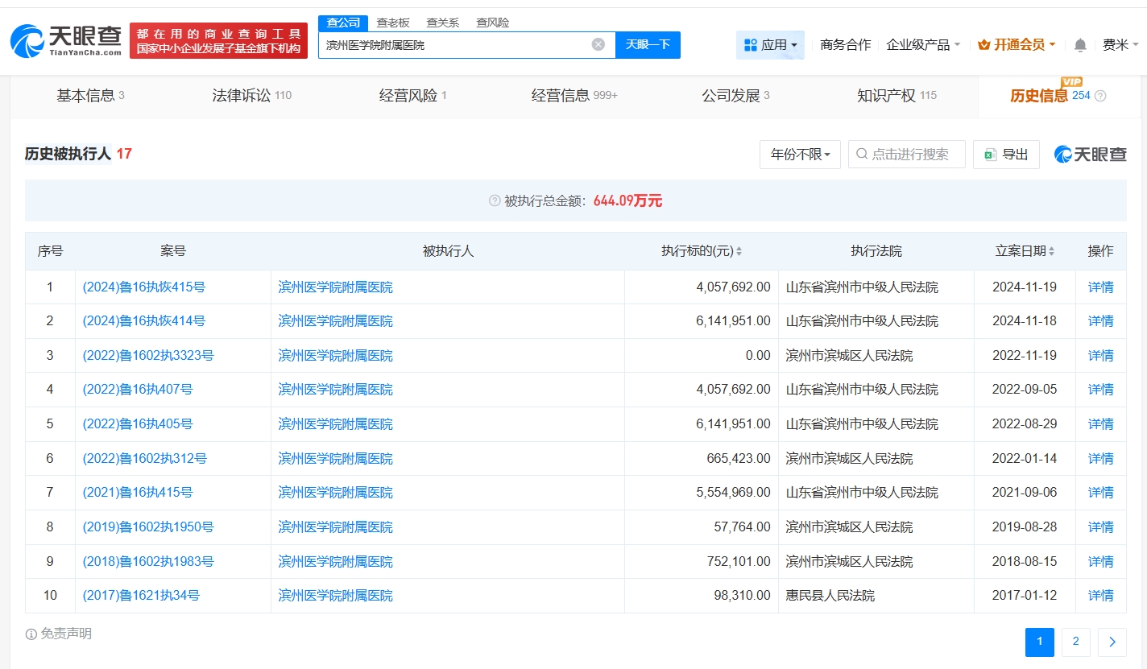1147x669 pixels.
Task: Open the 年份不限 year filter
Action: coord(800,155)
